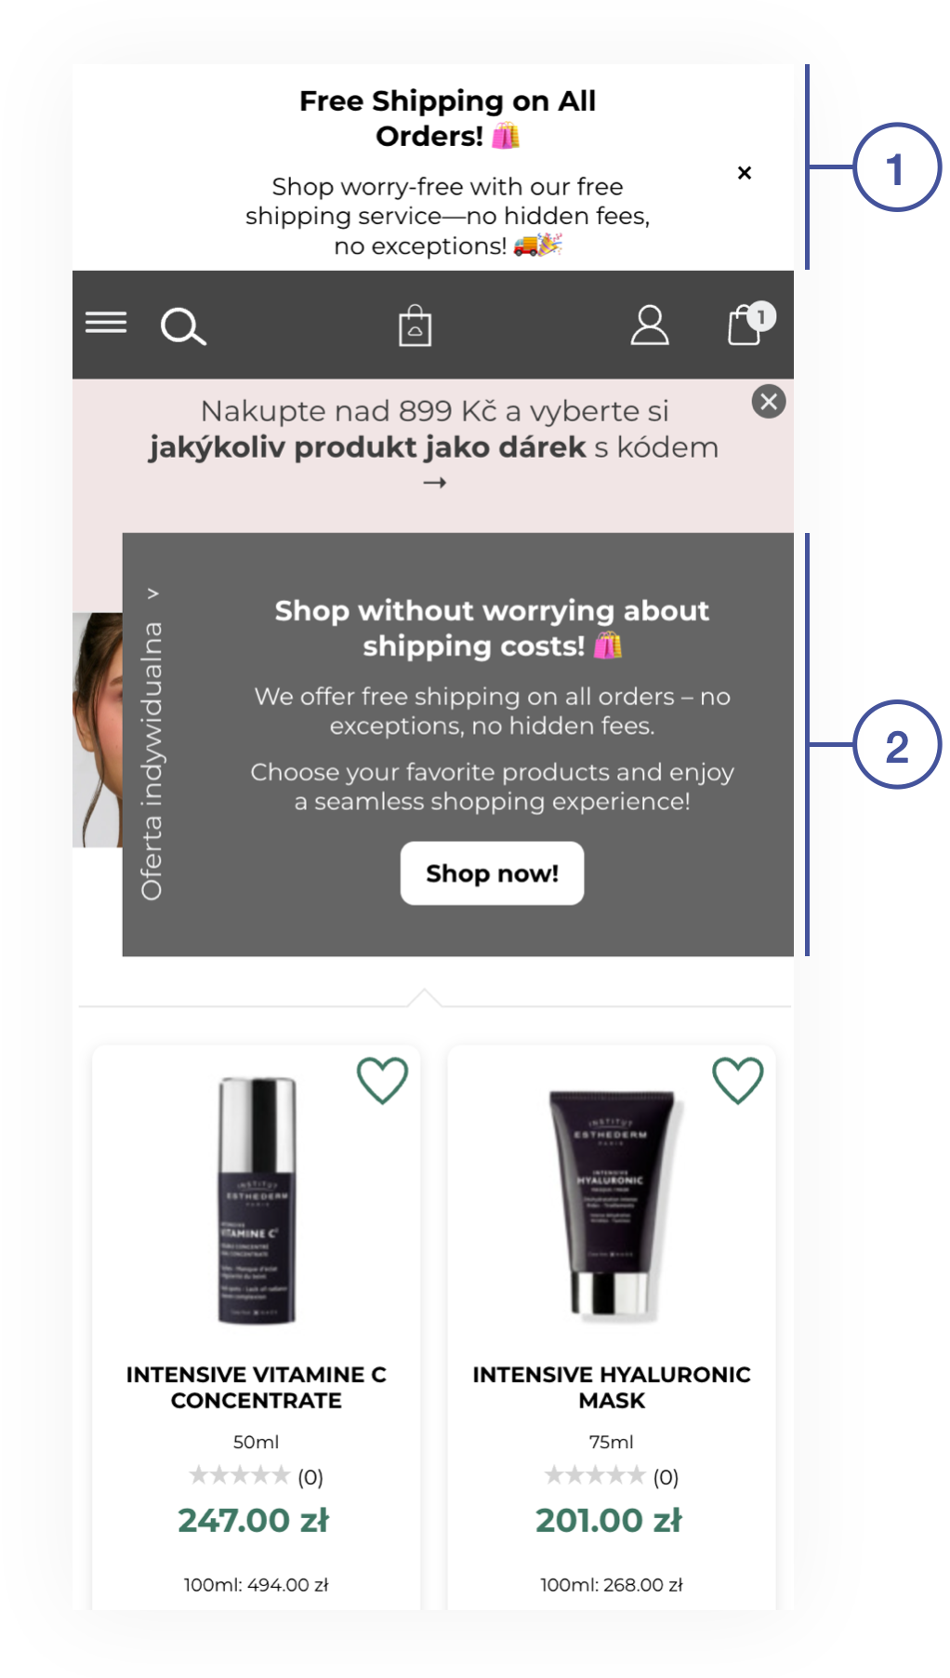Open Intensive Hyaluronic Mask product title
This screenshot has height=1678, width=950.
[612, 1387]
